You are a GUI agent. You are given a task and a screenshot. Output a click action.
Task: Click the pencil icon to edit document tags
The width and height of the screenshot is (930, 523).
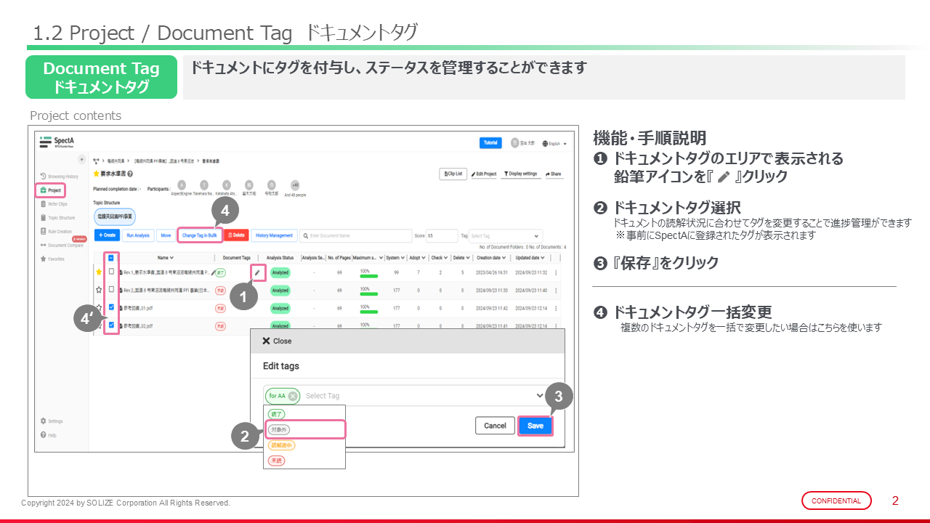point(257,272)
